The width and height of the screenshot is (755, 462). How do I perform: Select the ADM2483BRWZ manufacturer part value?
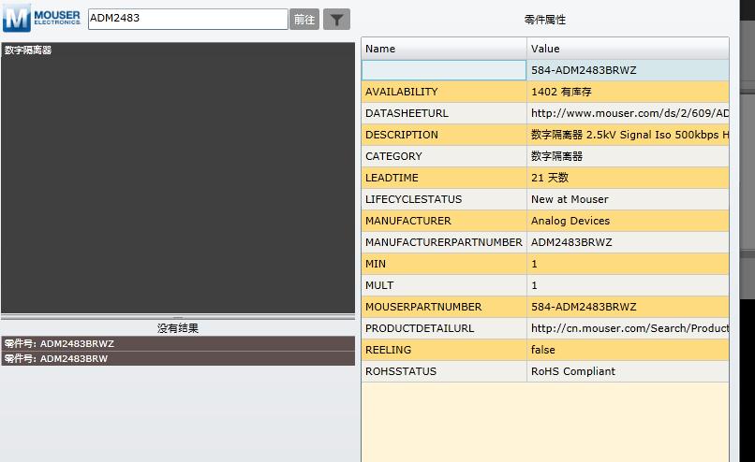pyautogui.click(x=628, y=242)
